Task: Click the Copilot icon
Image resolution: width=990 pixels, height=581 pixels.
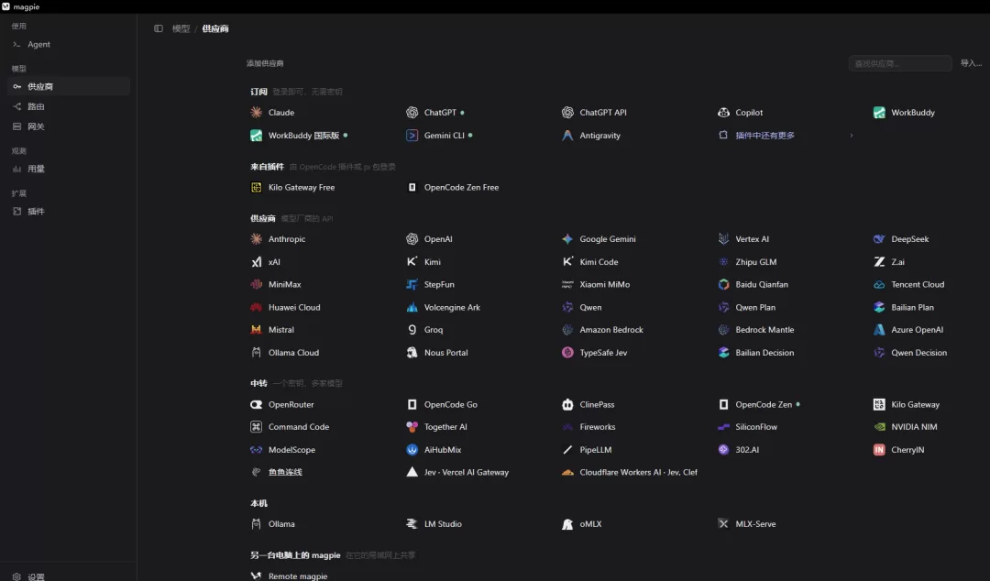Action: coord(723,113)
